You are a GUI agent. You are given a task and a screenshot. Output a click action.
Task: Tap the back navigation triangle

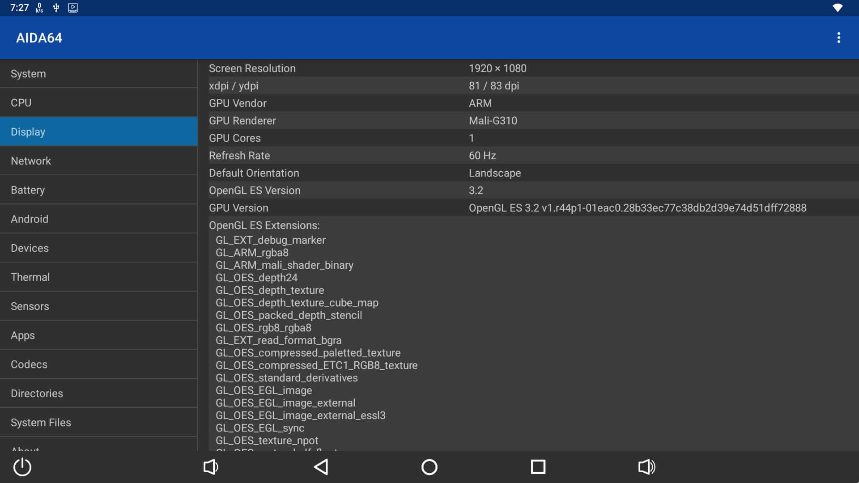321,467
